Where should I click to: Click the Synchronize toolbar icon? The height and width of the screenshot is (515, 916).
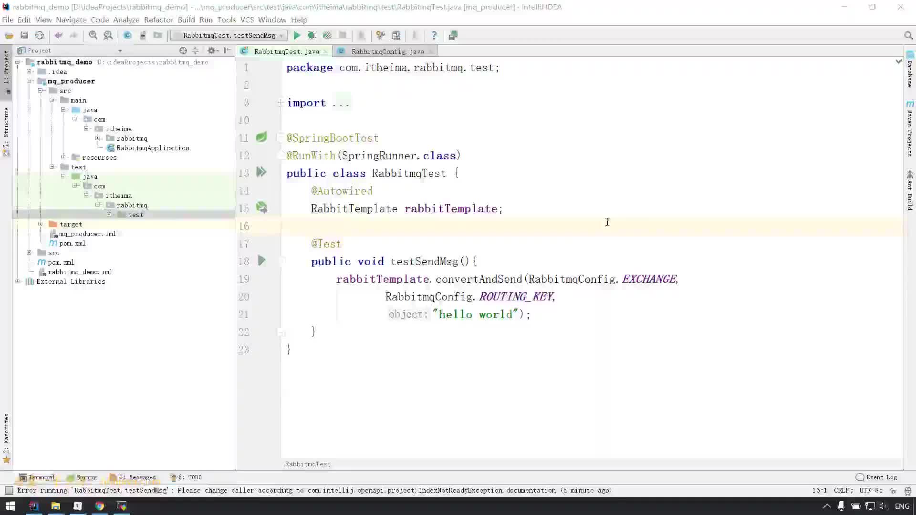[x=40, y=35]
